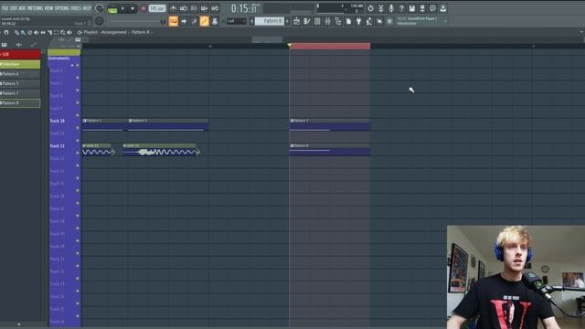Image resolution: width=585 pixels, height=329 pixels.
Task: Open the OPTIONS menu
Action: click(x=62, y=8)
